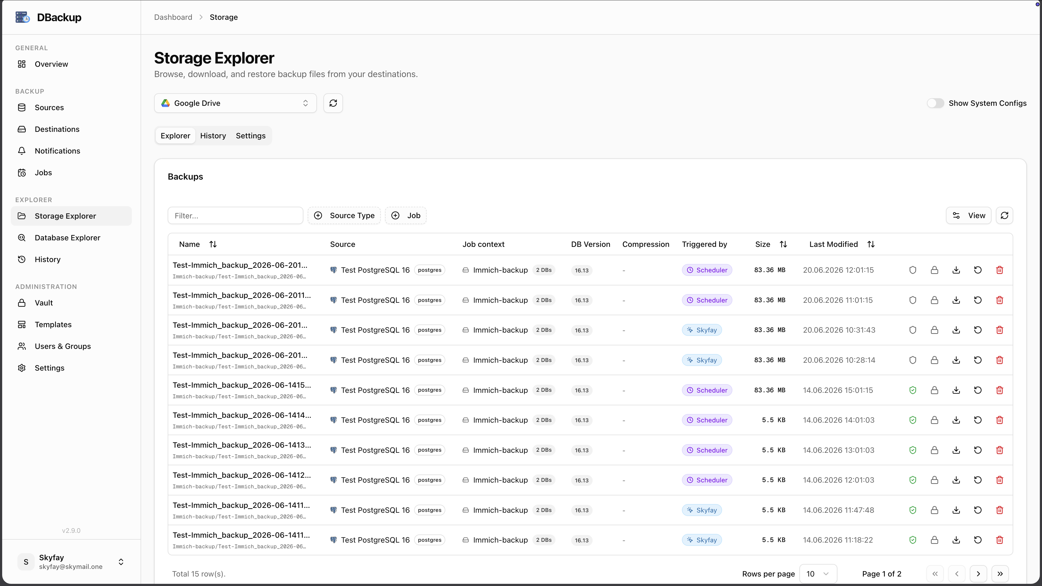Switch to the History tab

tap(213, 136)
